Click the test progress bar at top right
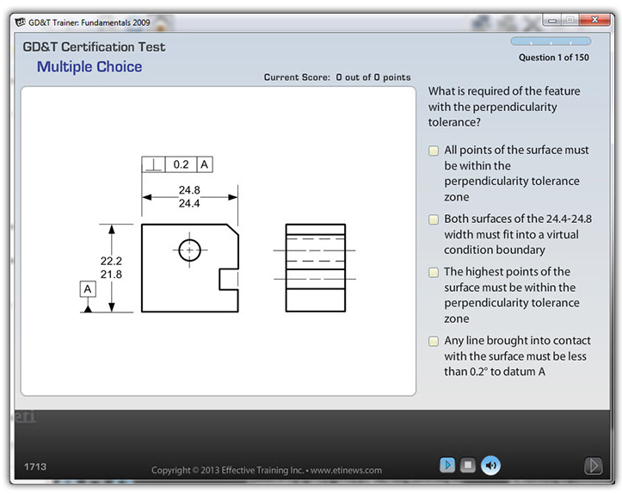The width and height of the screenshot is (622, 494). [x=551, y=40]
